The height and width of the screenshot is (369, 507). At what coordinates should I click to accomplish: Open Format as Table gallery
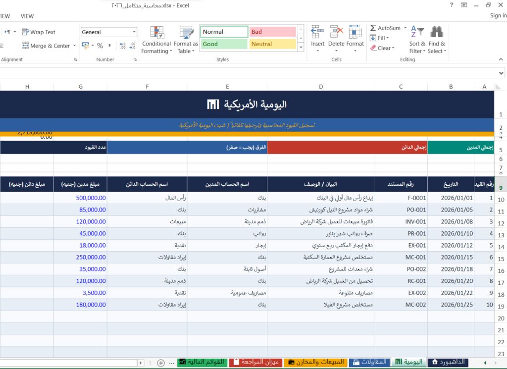pos(186,40)
